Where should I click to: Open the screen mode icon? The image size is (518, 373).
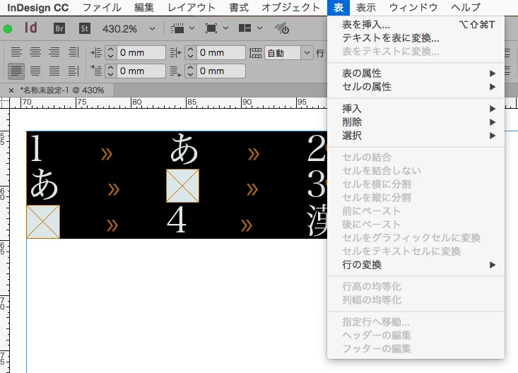tap(211, 28)
